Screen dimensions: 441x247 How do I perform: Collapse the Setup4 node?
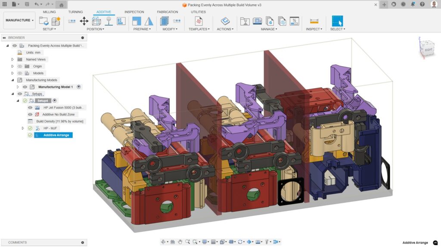click(18, 101)
